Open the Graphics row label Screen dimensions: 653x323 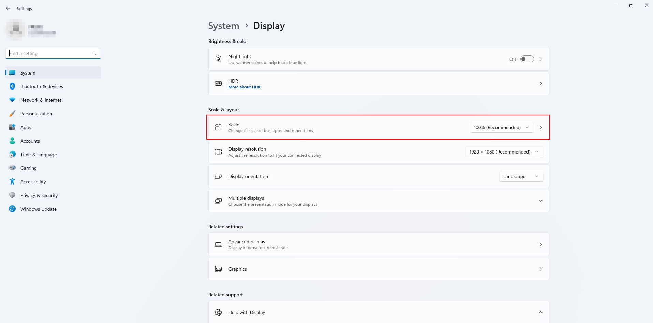pyautogui.click(x=238, y=269)
